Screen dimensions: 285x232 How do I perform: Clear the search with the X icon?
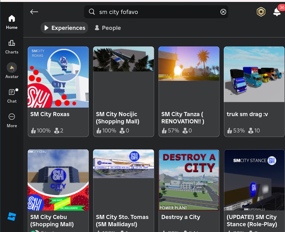coord(223,11)
